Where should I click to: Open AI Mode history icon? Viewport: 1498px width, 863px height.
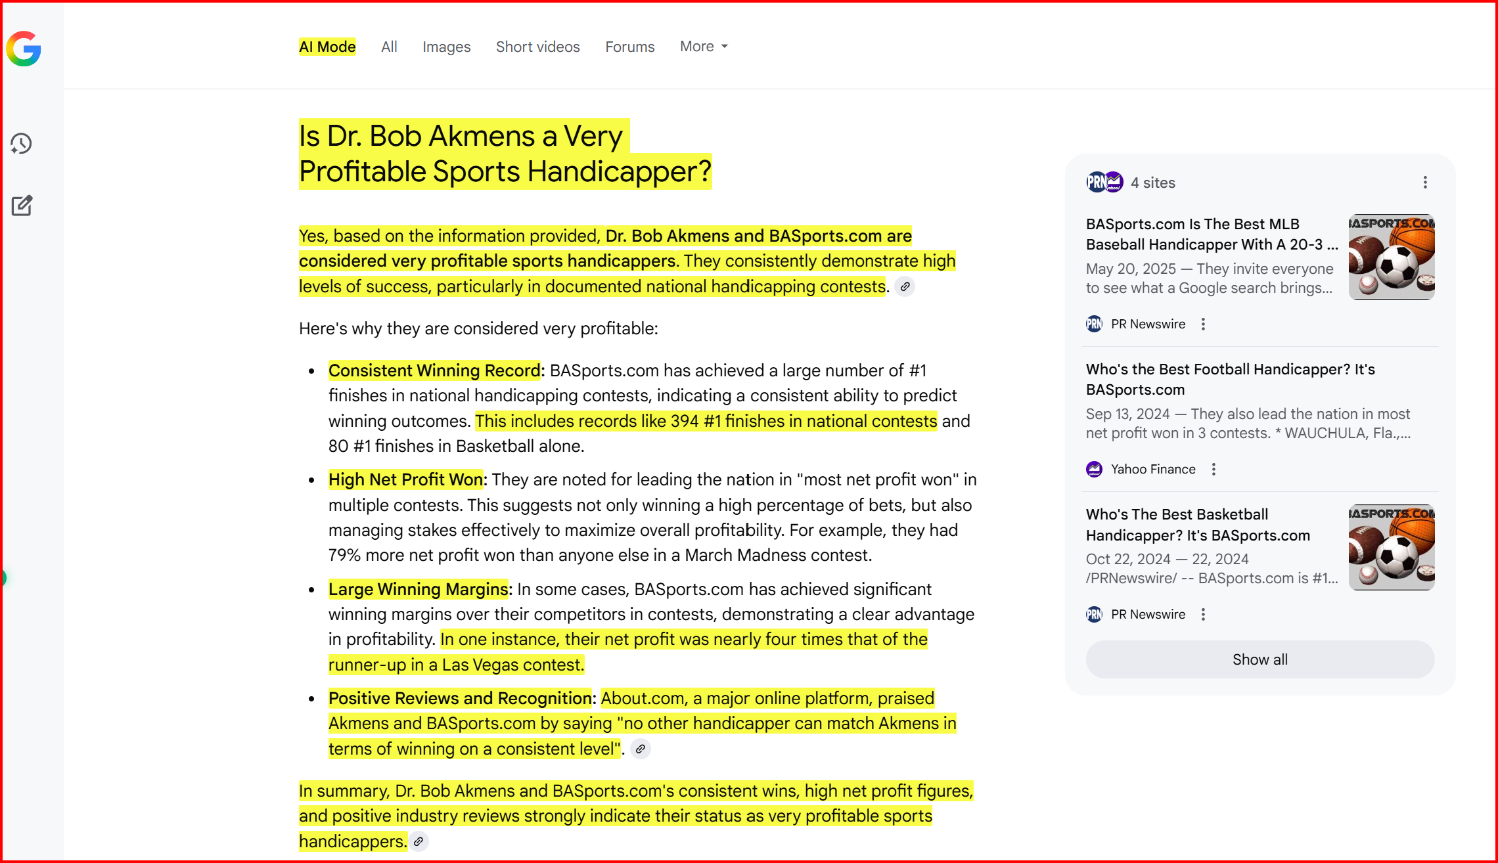(x=21, y=144)
